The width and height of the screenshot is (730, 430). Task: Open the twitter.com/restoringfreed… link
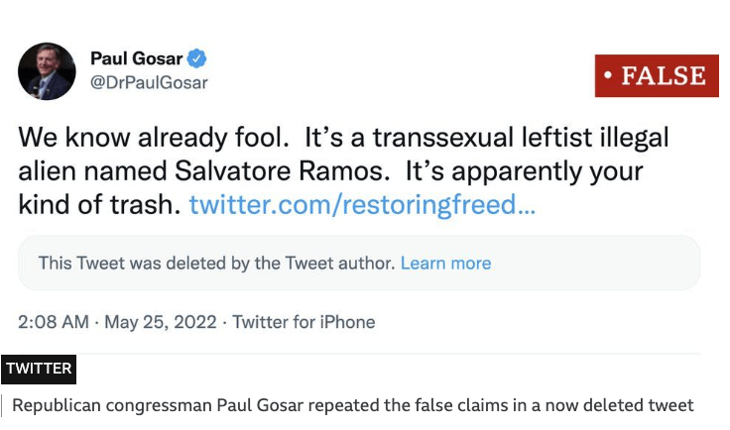(x=362, y=205)
